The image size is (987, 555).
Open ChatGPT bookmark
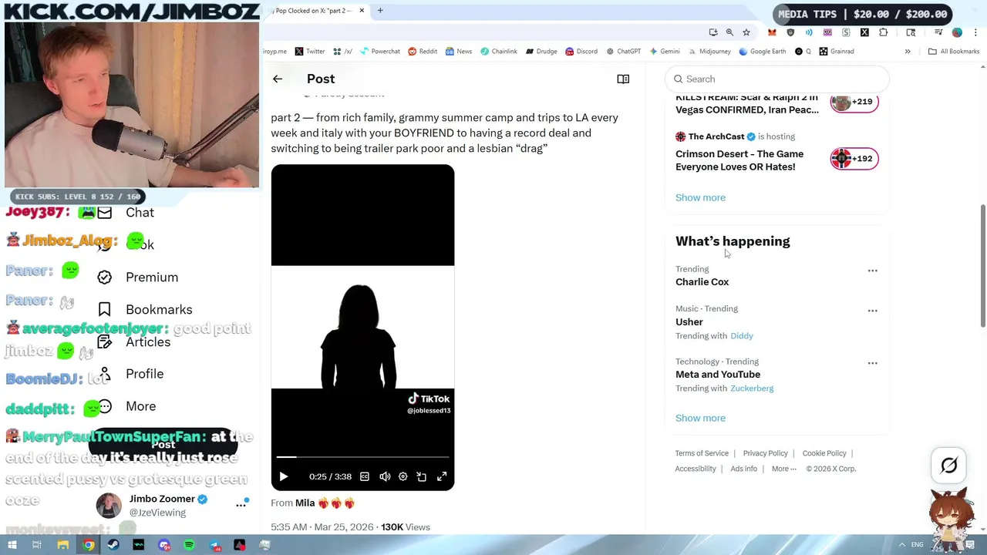pos(623,52)
